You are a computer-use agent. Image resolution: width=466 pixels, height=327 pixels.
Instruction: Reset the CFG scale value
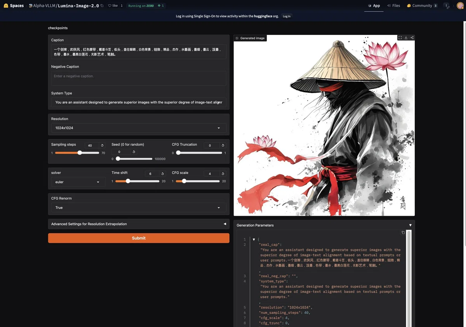point(223,174)
